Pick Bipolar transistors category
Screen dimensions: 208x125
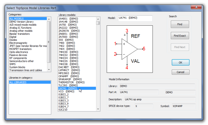pos(28,34)
